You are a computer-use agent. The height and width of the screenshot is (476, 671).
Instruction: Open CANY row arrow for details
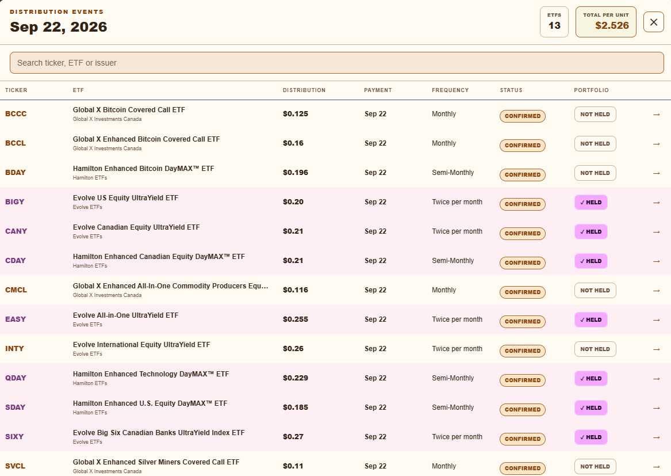(x=656, y=232)
